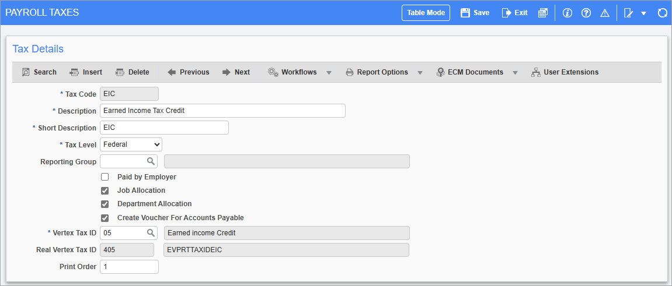Expand the Report Options dropdown arrow
Screen dimensions: 672x286
[x=420, y=73]
